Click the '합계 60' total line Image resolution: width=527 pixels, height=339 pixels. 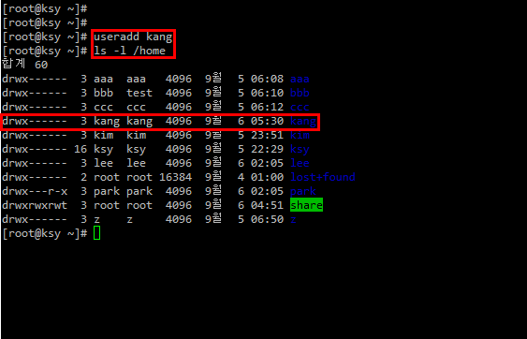25,65
